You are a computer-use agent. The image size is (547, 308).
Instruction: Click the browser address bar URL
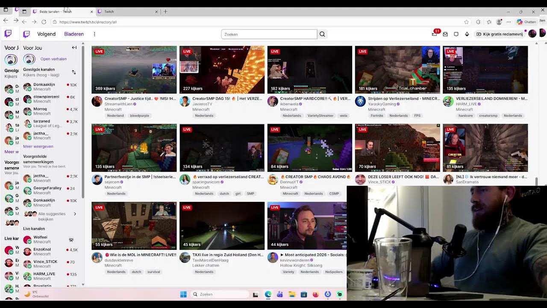88,22
